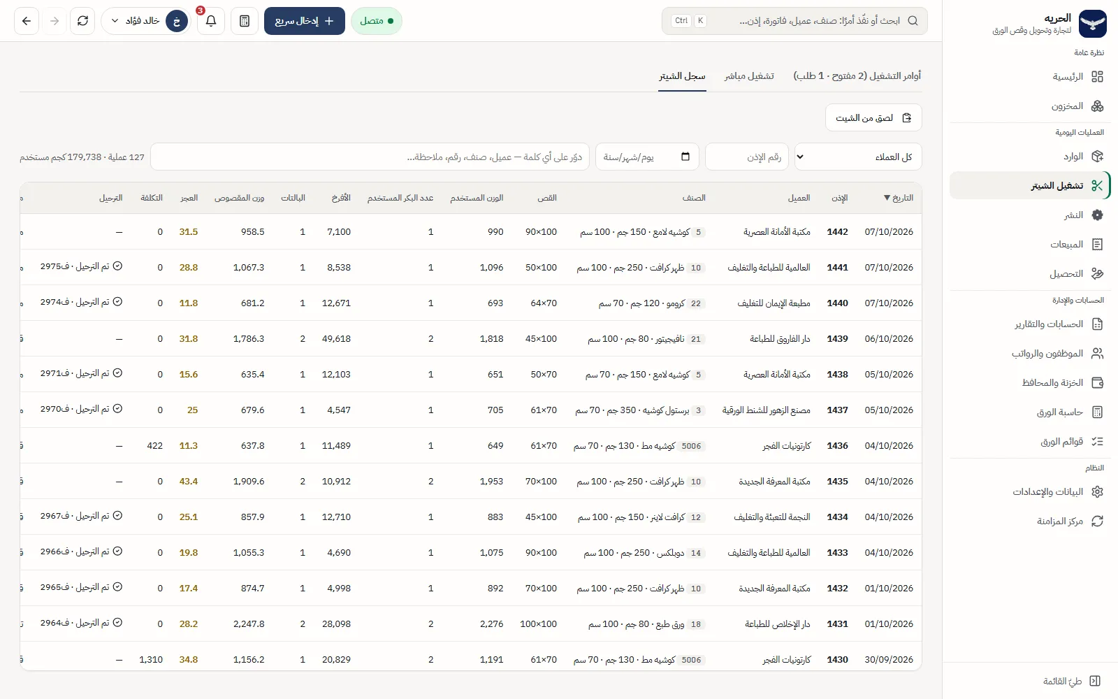Sort by التاريخ column header
This screenshot has height=699, width=1118.
point(898,198)
